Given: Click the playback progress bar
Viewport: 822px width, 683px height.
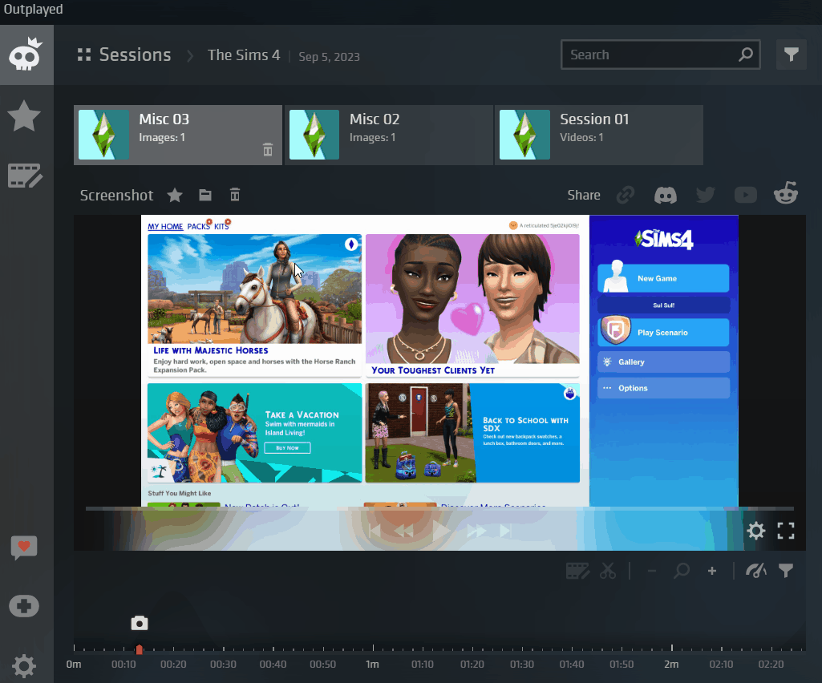Looking at the screenshot, I should point(439,508).
